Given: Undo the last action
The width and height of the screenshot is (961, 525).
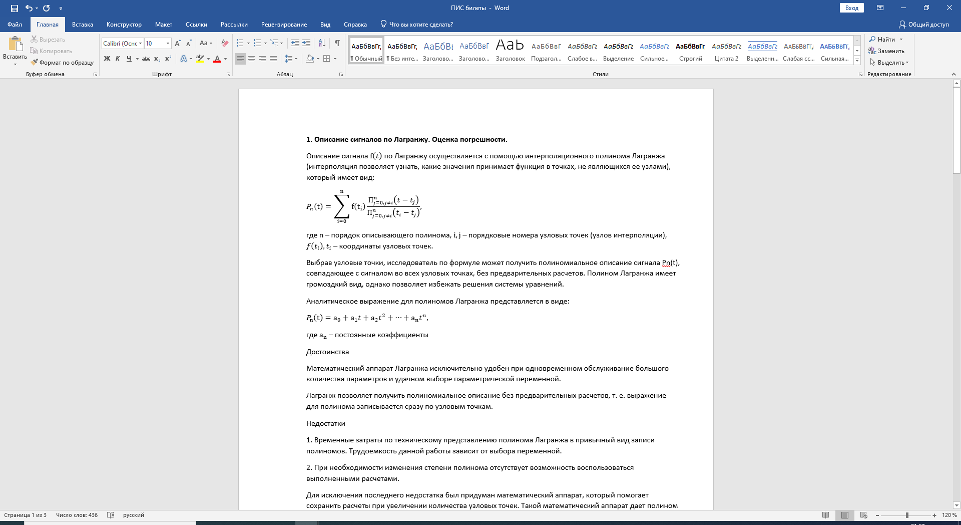Looking at the screenshot, I should pos(29,8).
